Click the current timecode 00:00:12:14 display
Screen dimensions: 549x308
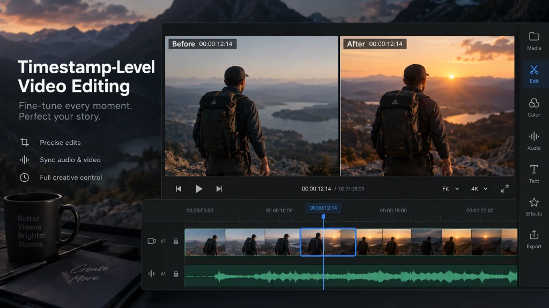316,189
